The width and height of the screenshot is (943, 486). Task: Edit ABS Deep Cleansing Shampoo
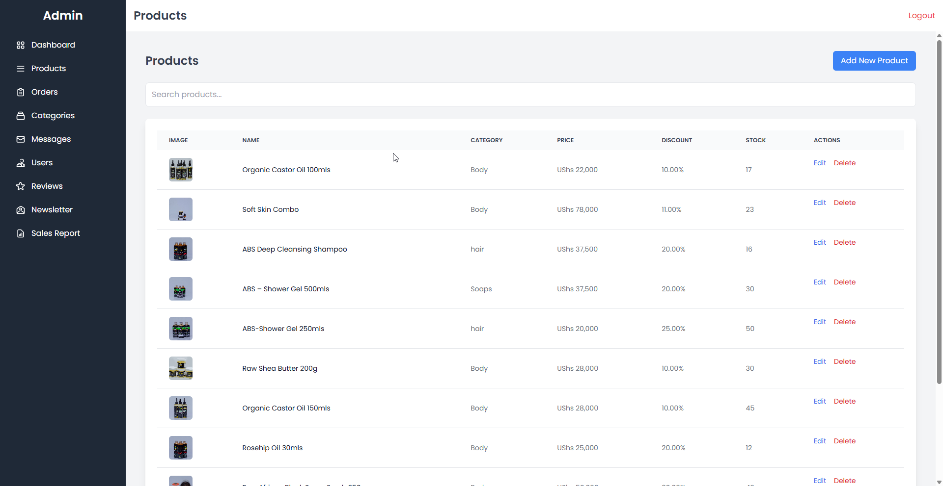(820, 242)
